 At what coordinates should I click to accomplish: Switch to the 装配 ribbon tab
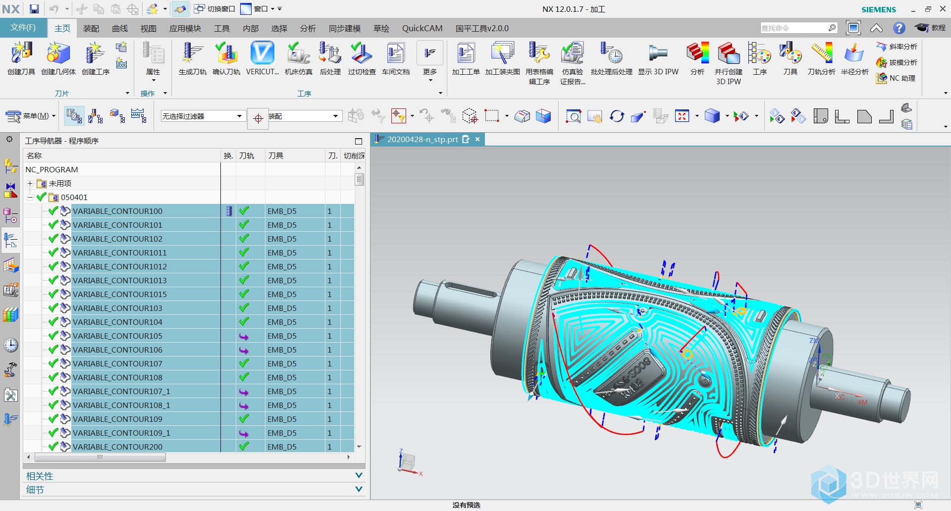pos(91,29)
